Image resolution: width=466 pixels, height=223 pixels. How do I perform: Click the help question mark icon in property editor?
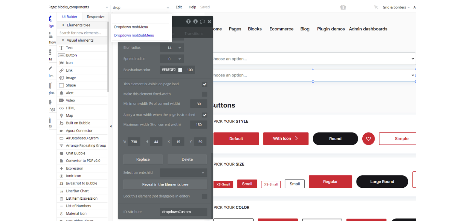(x=188, y=22)
